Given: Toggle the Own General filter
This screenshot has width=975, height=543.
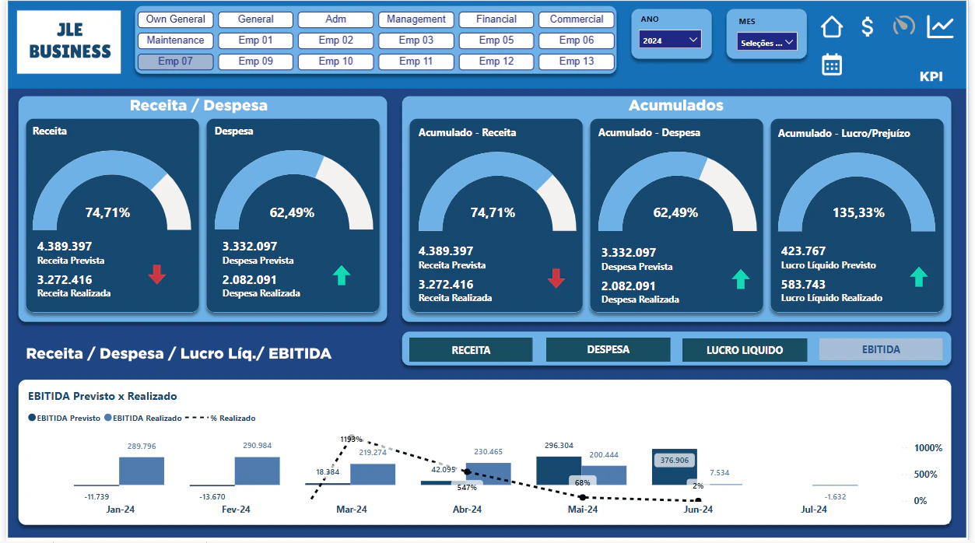Looking at the screenshot, I should (x=176, y=19).
